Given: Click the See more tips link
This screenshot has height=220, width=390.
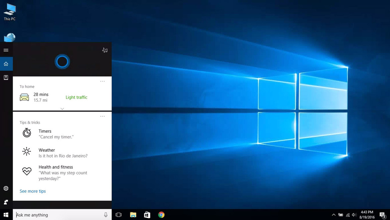Looking at the screenshot, I should [x=32, y=191].
